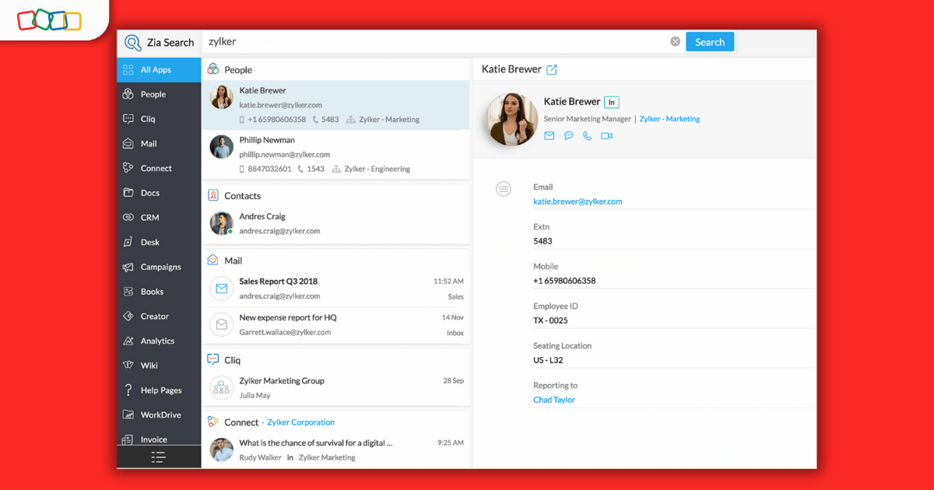The width and height of the screenshot is (934, 490).
Task: Click the envelope icon for Sales Report Q3 2018
Action: (x=222, y=289)
